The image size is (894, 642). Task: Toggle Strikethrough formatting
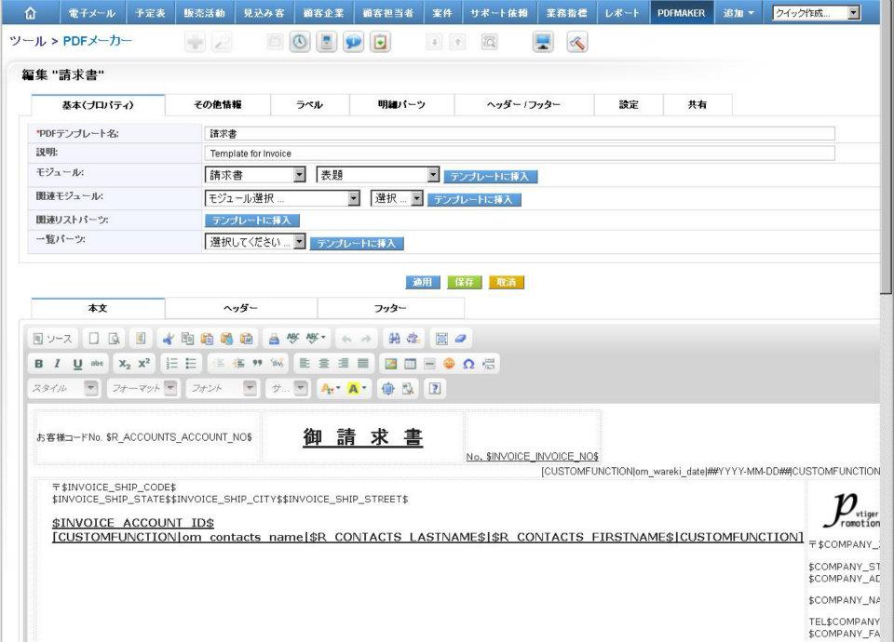(x=98, y=364)
